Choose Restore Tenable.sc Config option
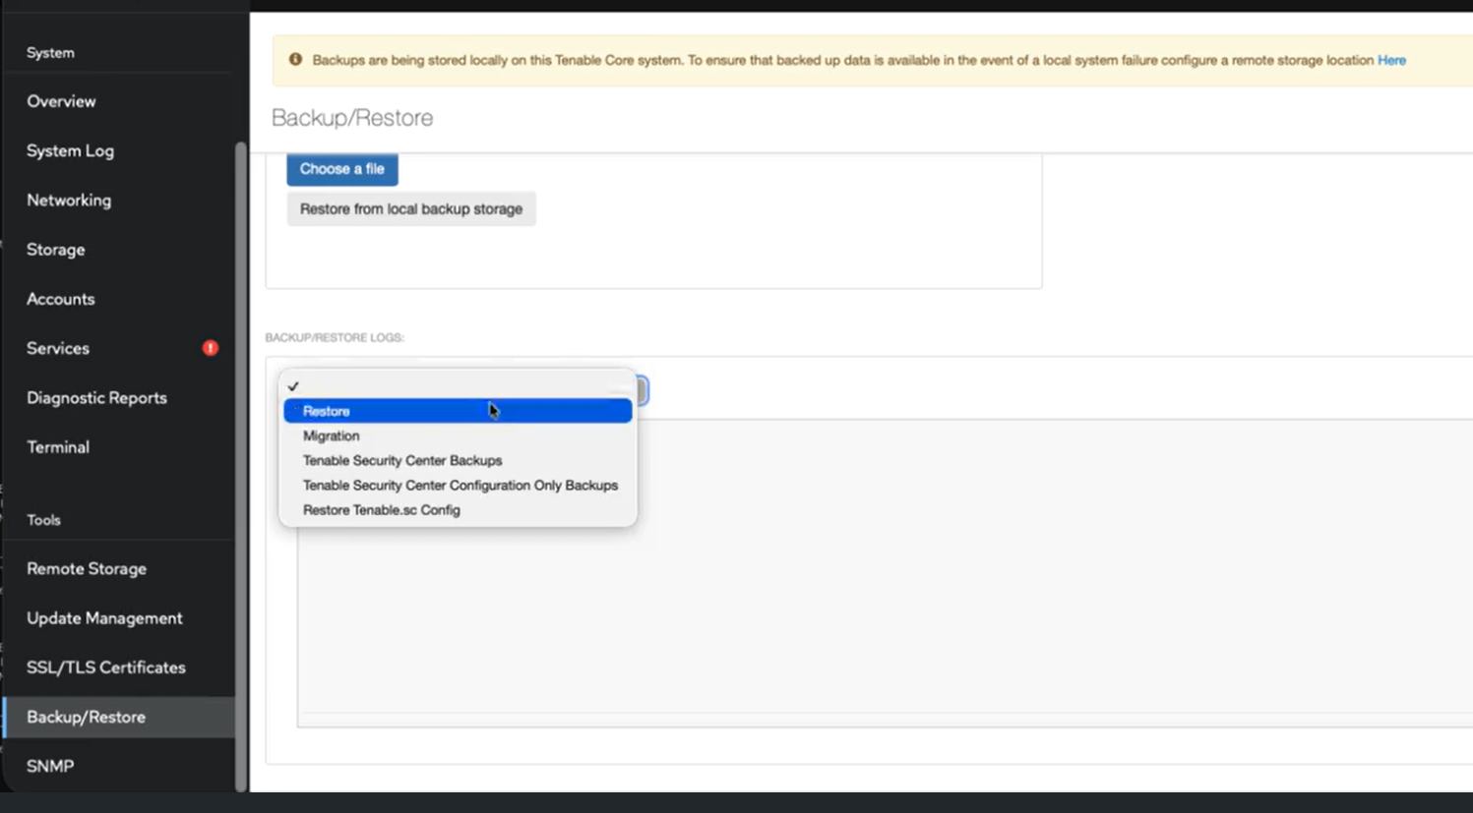 pyautogui.click(x=382, y=510)
